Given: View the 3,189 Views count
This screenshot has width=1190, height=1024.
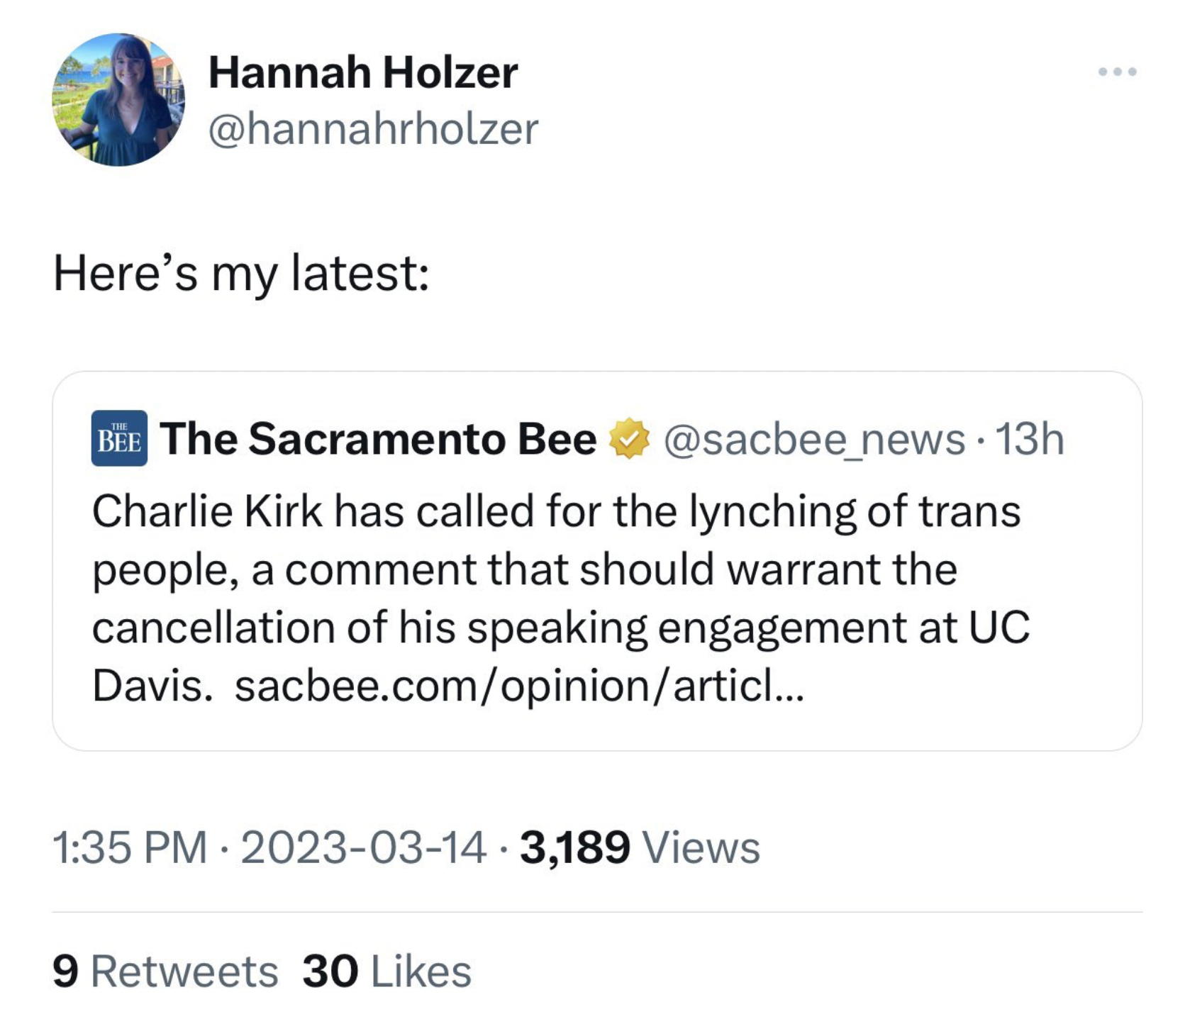Looking at the screenshot, I should 639,847.
